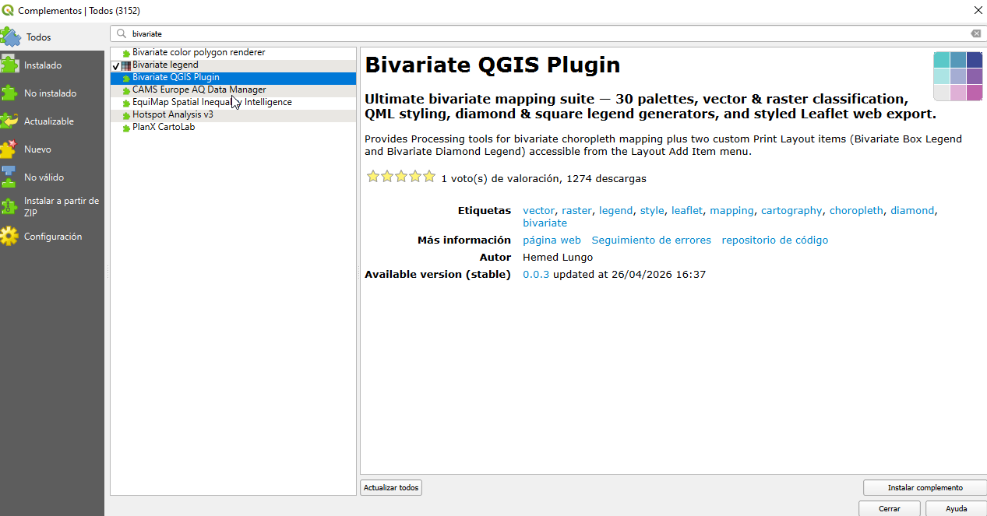Click the leaflet tag link
This screenshot has width=987, height=516.
click(687, 211)
